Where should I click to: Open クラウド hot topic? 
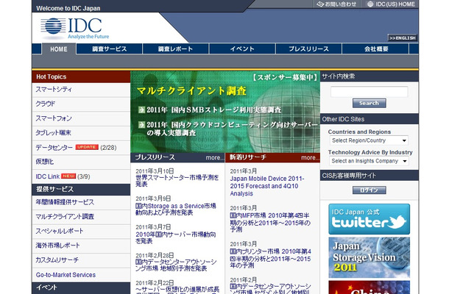(45, 104)
